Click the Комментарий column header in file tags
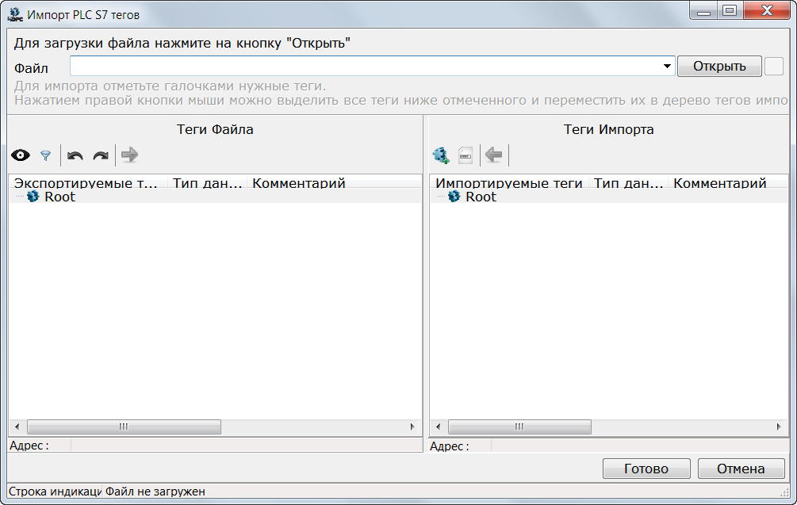797x505 pixels. click(x=335, y=182)
